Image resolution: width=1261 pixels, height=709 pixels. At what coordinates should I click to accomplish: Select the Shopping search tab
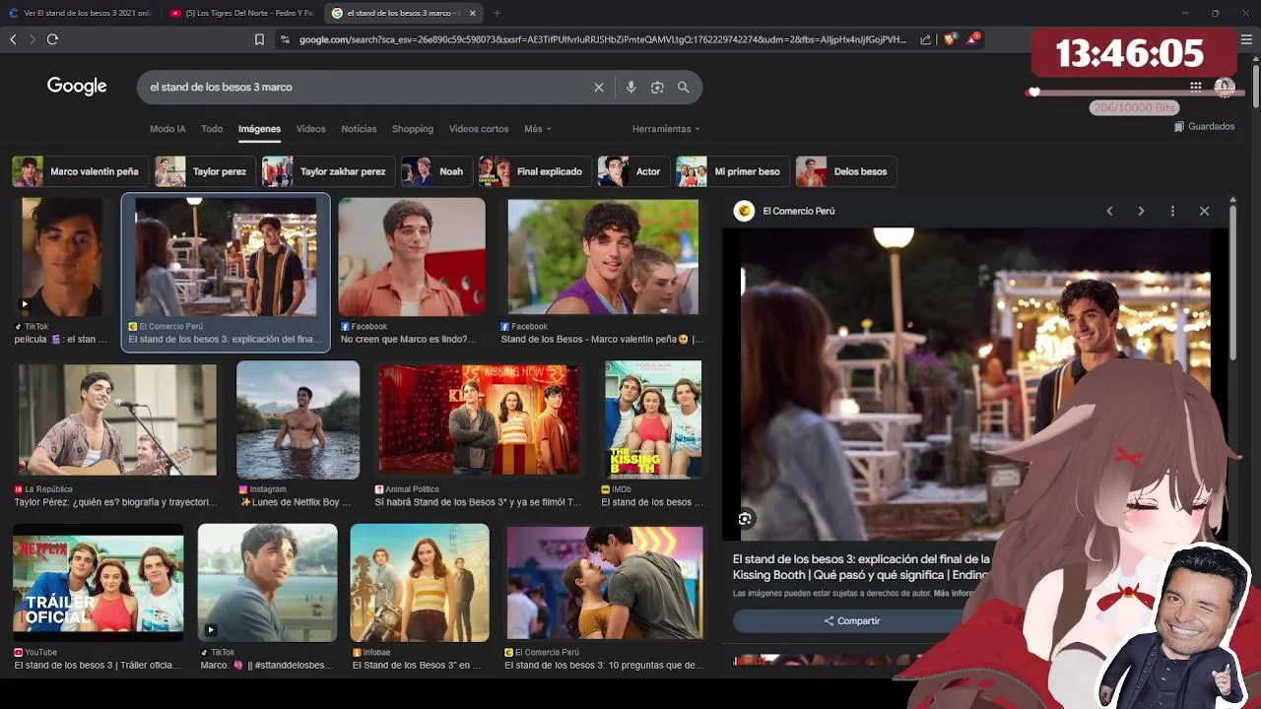coord(413,129)
